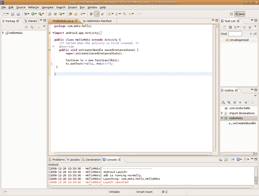This screenshot has height=196, width=259.
Task: Click the Open Perspective icon
Action: coord(231,14)
